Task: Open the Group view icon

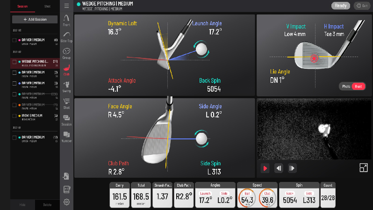Action: (66, 52)
